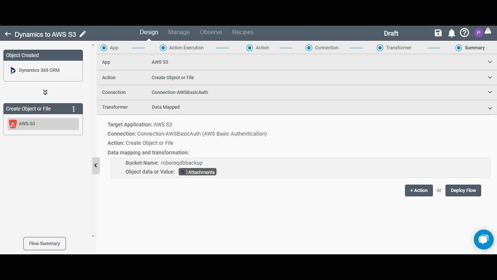The image size is (497, 280).
Task: Select the App step radio
Action: 104,48
